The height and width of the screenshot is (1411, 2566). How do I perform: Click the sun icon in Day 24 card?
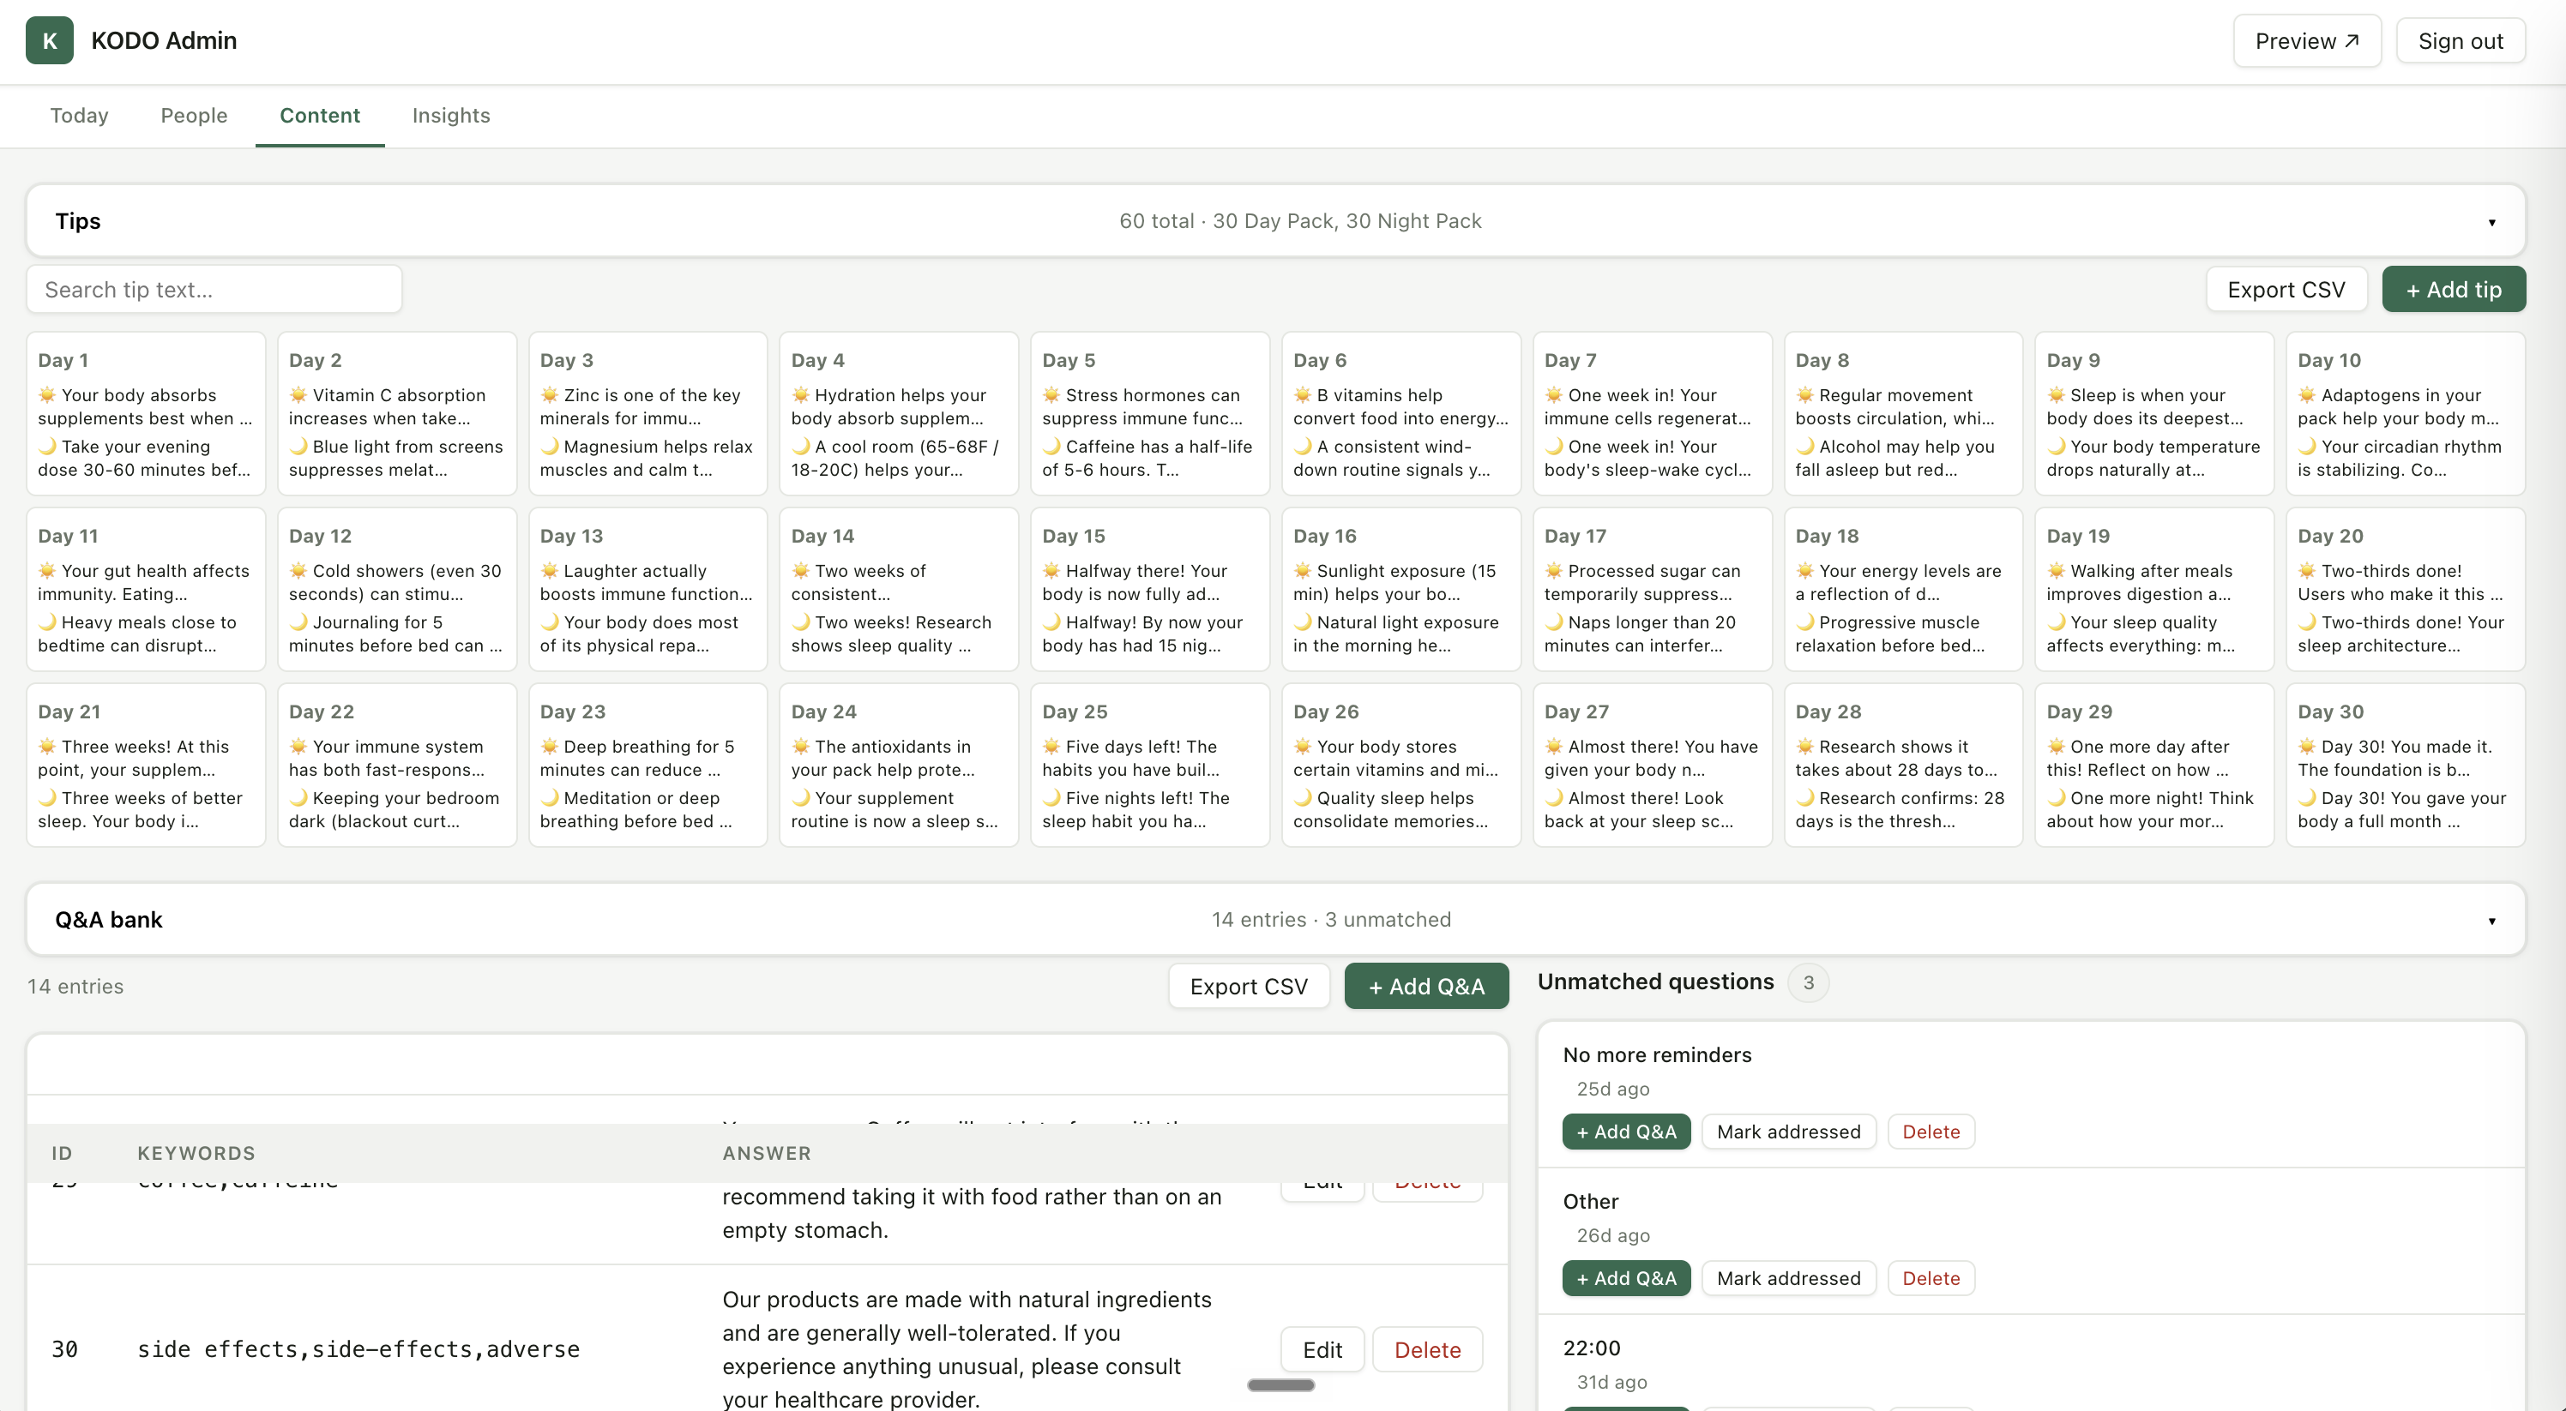pyautogui.click(x=800, y=747)
